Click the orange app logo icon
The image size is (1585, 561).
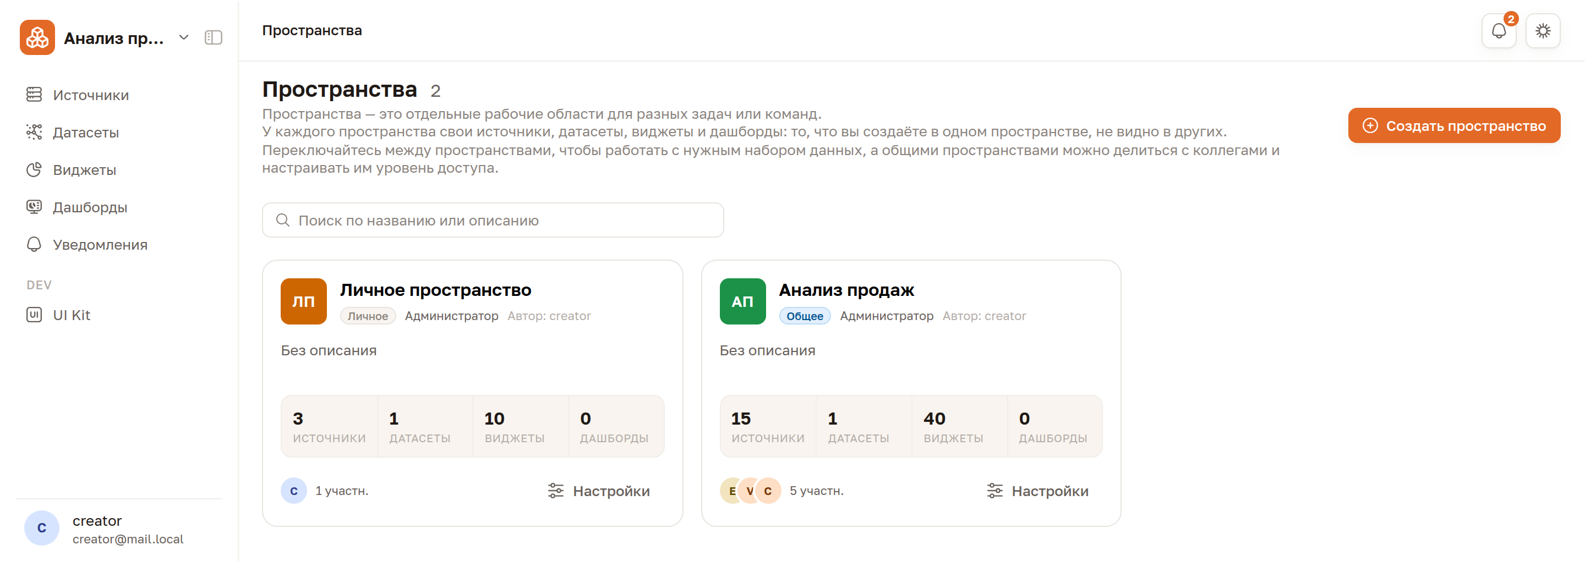point(37,37)
